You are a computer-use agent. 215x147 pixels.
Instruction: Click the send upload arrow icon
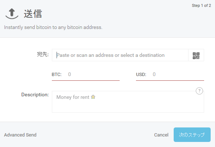point(12,13)
